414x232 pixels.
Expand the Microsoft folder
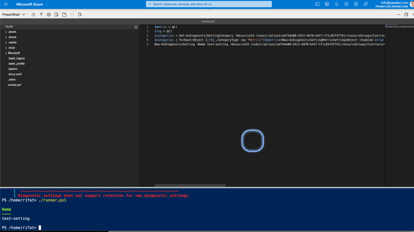[x=14, y=53]
